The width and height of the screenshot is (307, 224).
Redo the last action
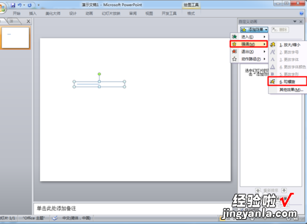29,5
